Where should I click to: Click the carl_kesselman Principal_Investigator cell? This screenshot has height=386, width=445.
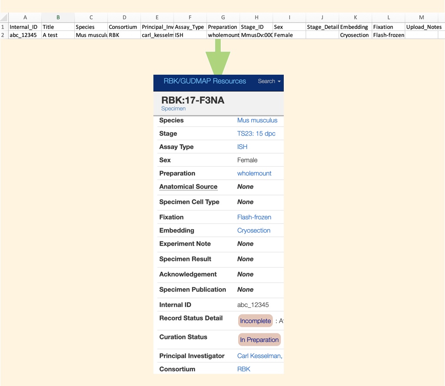point(157,35)
